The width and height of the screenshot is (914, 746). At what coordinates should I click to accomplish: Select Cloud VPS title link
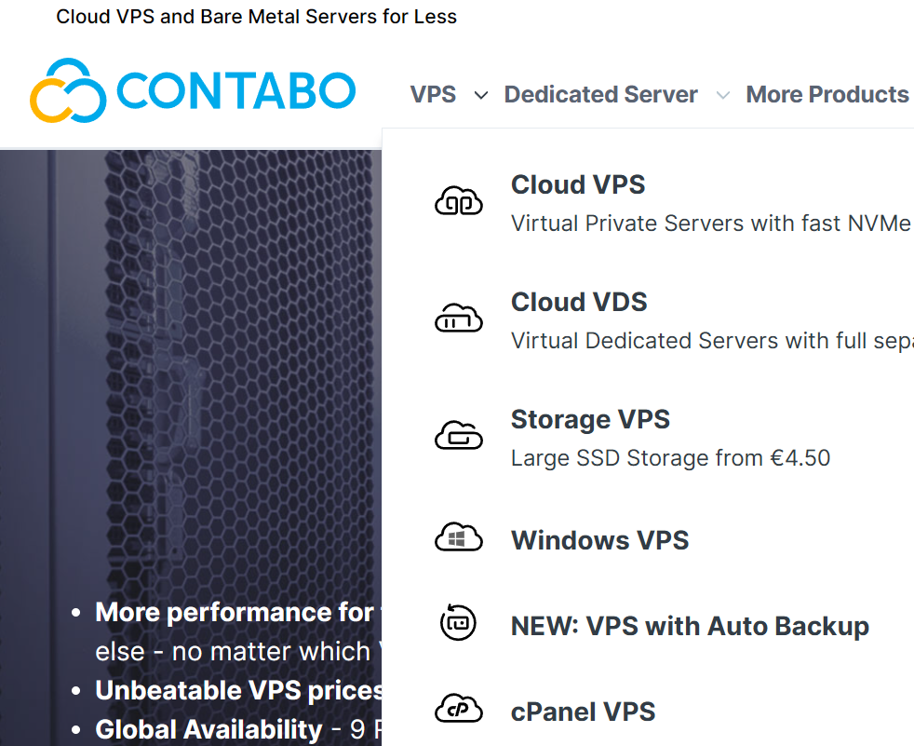pyautogui.click(x=578, y=185)
